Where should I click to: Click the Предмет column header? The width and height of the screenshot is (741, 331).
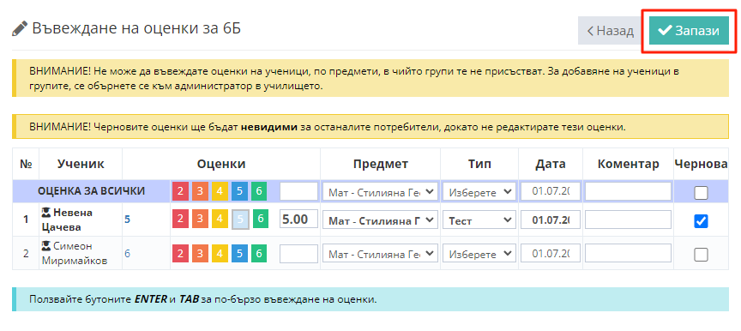(381, 165)
